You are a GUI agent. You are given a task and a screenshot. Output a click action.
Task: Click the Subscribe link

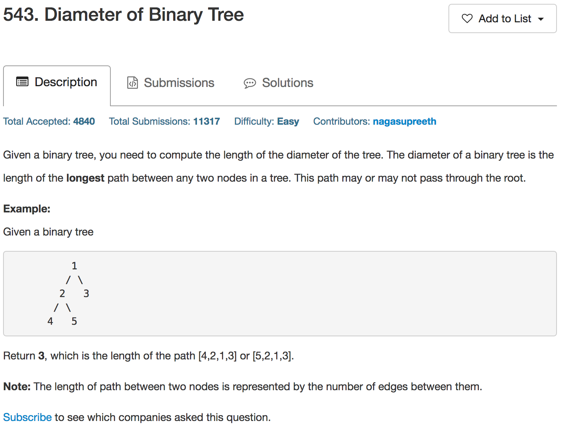pyautogui.click(x=27, y=417)
